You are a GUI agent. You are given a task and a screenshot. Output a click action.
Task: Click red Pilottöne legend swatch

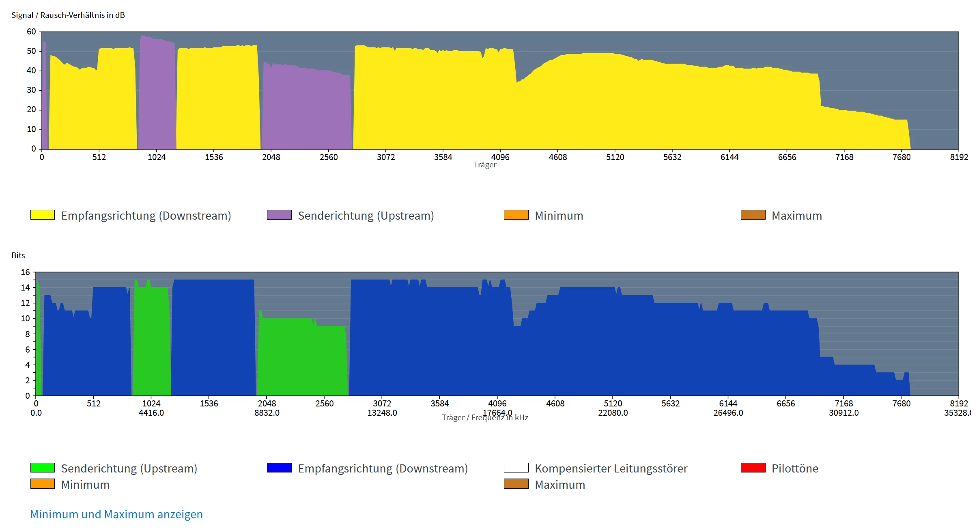tap(753, 468)
